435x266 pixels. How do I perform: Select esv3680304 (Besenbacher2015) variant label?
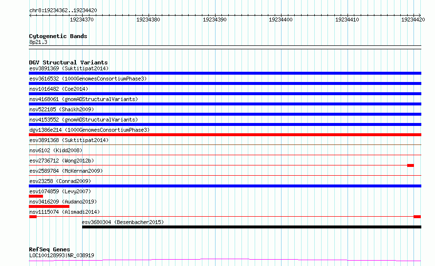point(123,222)
